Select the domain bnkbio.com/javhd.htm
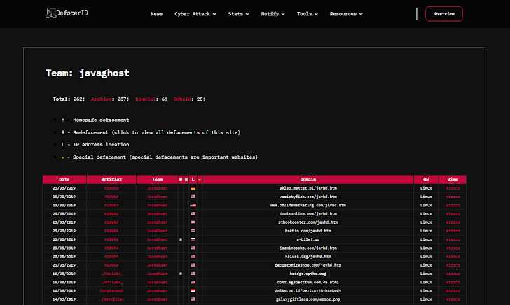This screenshot has width=510, height=305. [308, 231]
